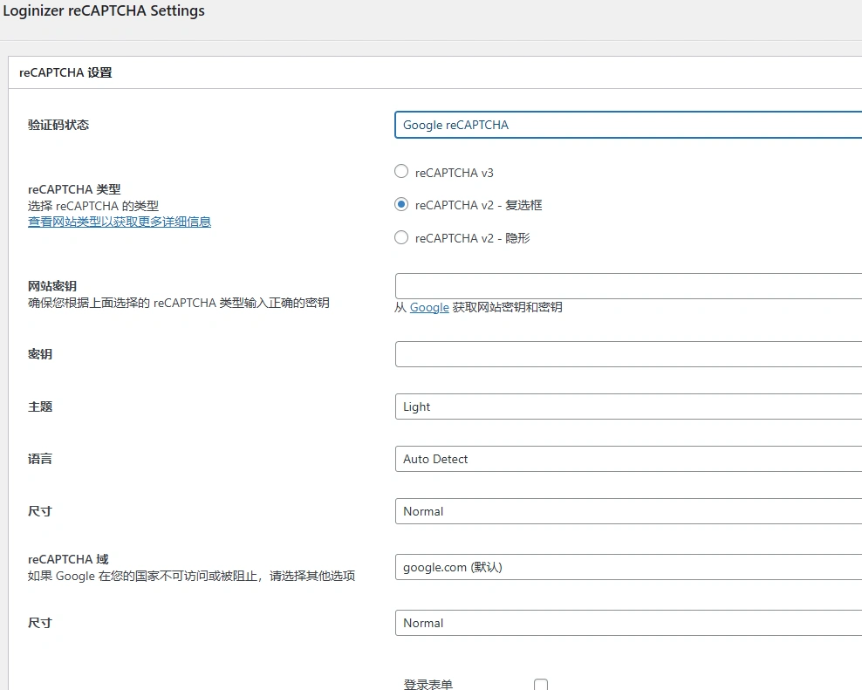862x690 pixels.
Task: Click the Google link to get keys
Action: (428, 307)
